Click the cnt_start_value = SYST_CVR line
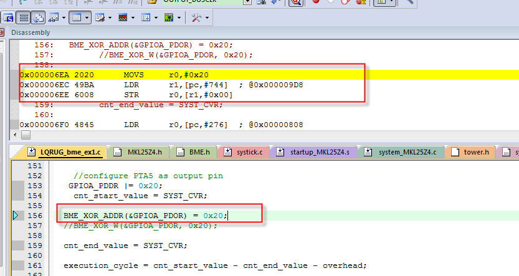Viewport: 519px width, 276px height. coord(140,196)
